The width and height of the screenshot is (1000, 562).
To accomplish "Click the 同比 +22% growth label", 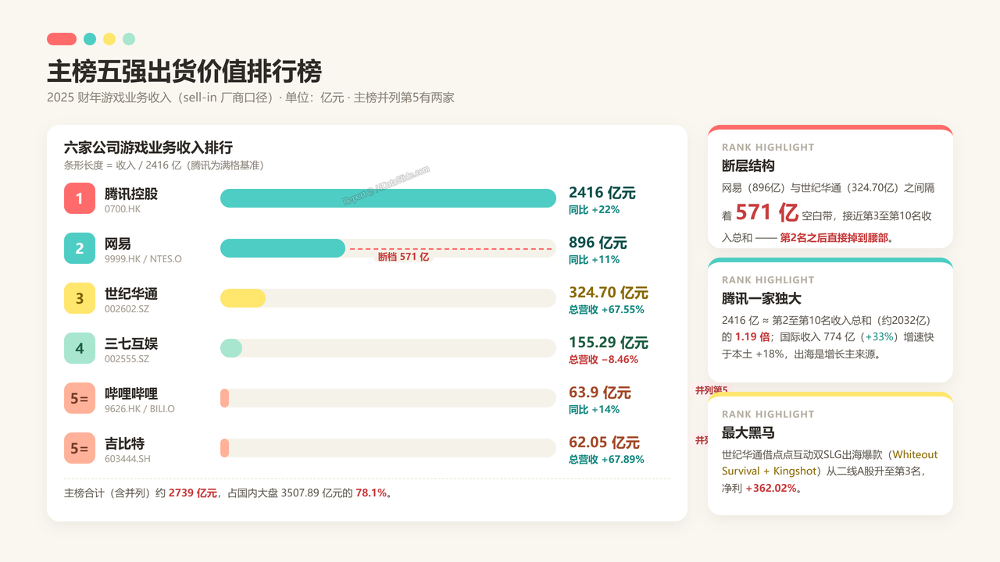I will (x=594, y=210).
